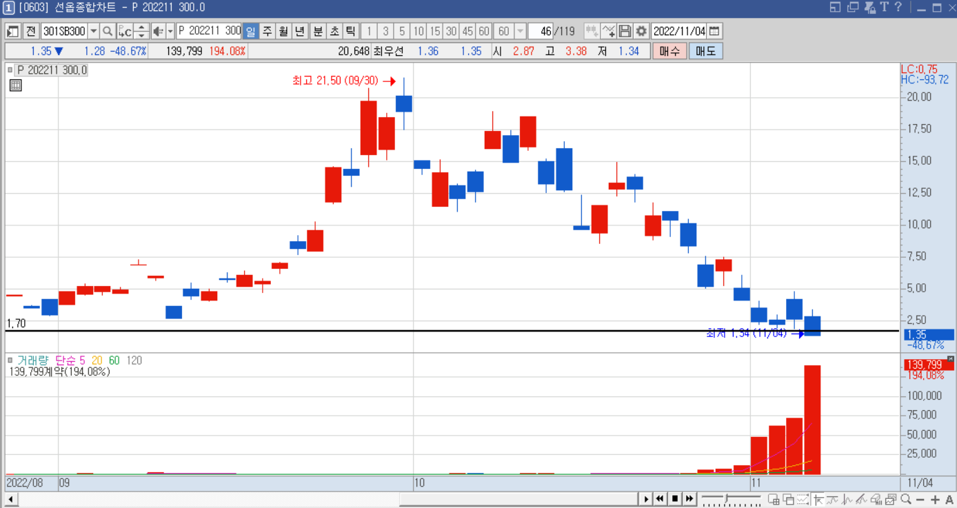Click the data grid table icon
Image resolution: width=957 pixels, height=508 pixels.
point(15,85)
